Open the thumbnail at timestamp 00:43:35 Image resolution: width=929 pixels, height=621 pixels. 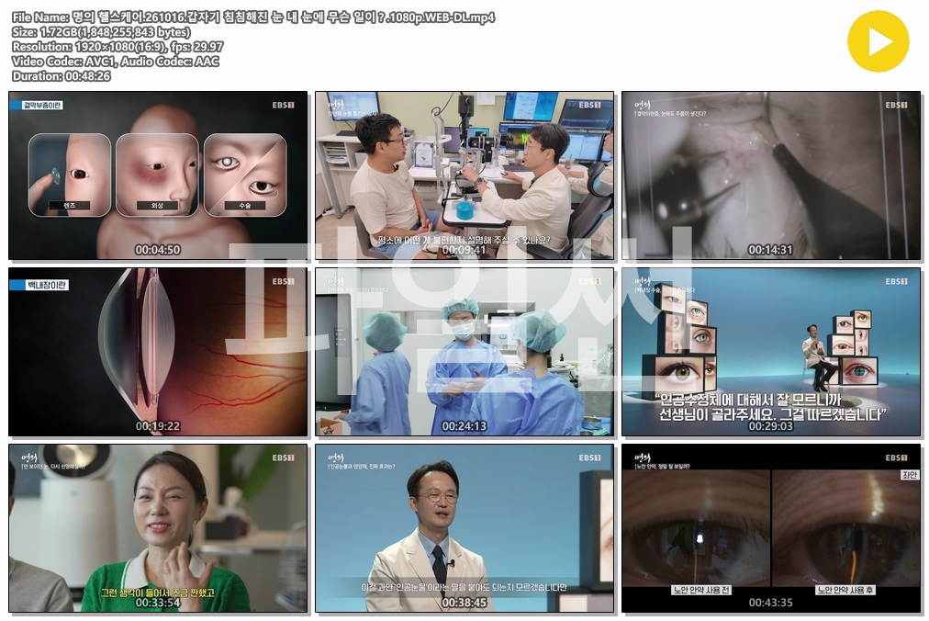[x=771, y=528]
